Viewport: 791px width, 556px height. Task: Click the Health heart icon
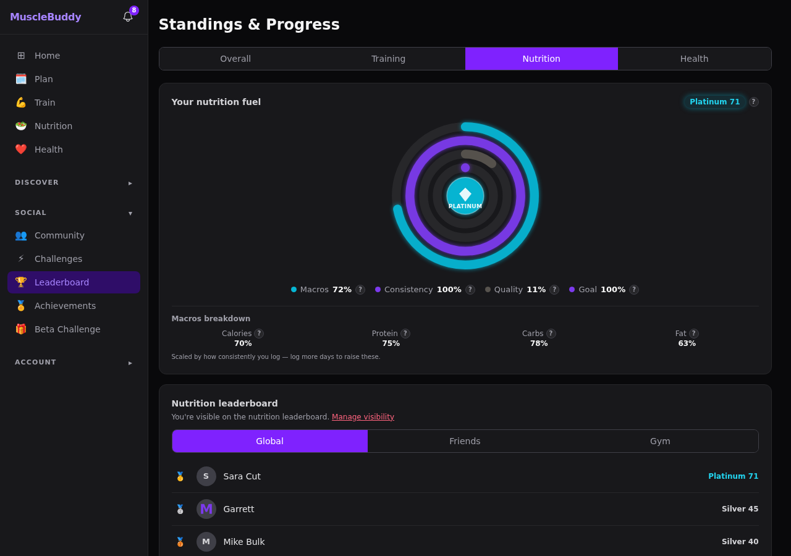click(21, 150)
